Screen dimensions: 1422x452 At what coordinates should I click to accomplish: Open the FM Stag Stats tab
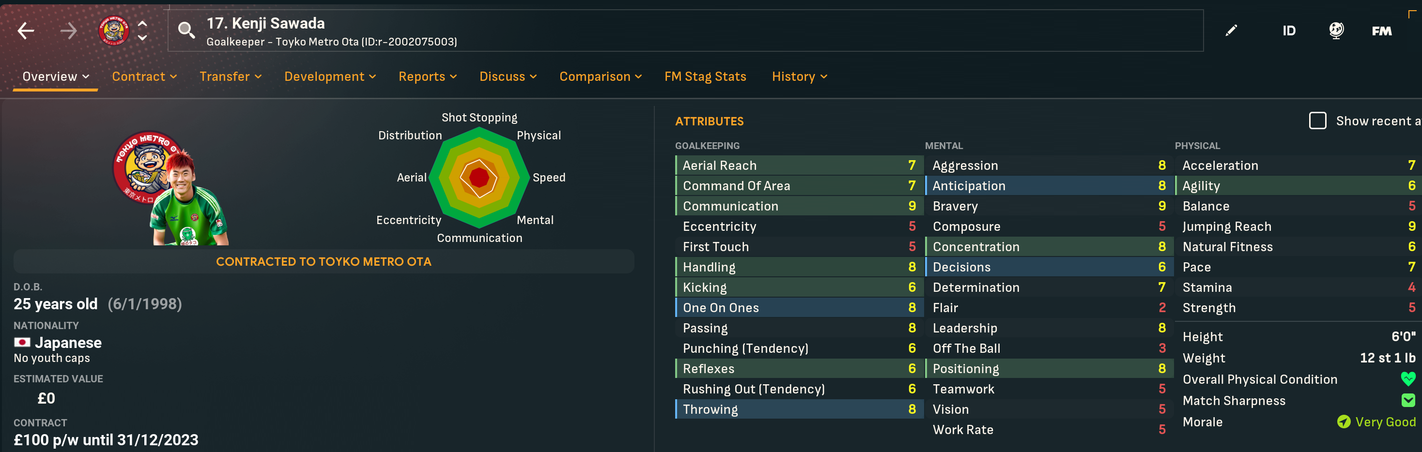pyautogui.click(x=705, y=77)
